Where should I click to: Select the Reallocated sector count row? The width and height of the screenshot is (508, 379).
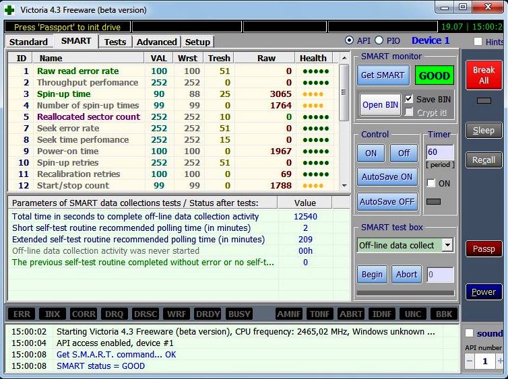173,117
